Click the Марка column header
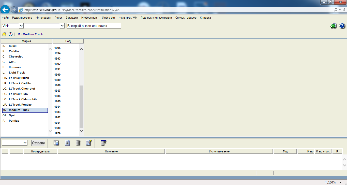This screenshot has height=185, width=347. click(x=26, y=41)
